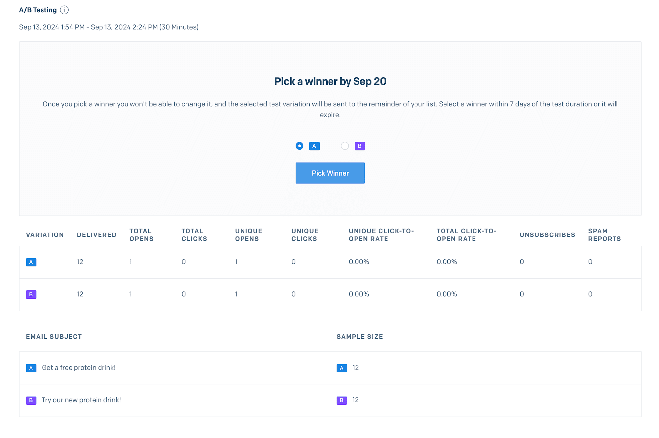Viewport: 659px width, 438px height.
Task: Click the B badge under Sample Size
Action: (342, 400)
